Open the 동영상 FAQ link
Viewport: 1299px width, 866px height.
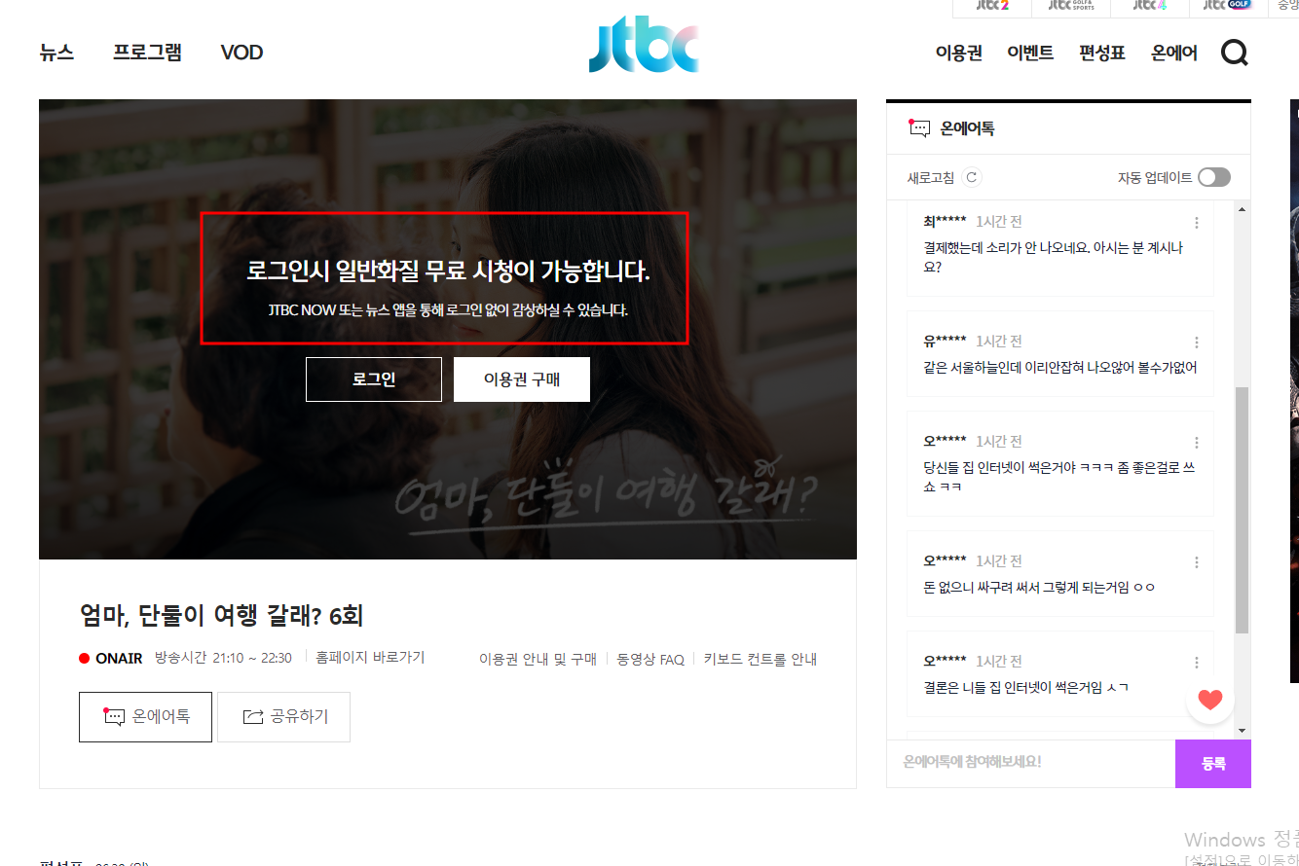(x=650, y=659)
